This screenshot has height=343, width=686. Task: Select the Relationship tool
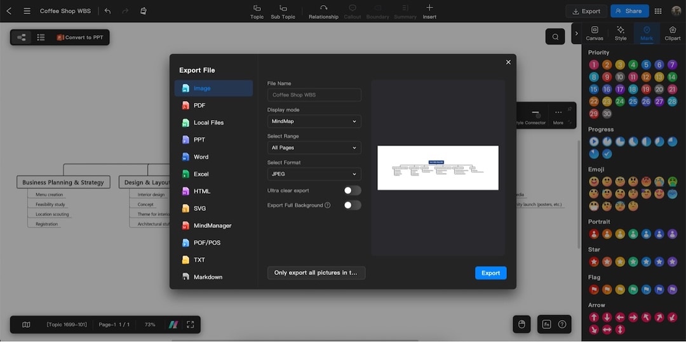point(323,12)
